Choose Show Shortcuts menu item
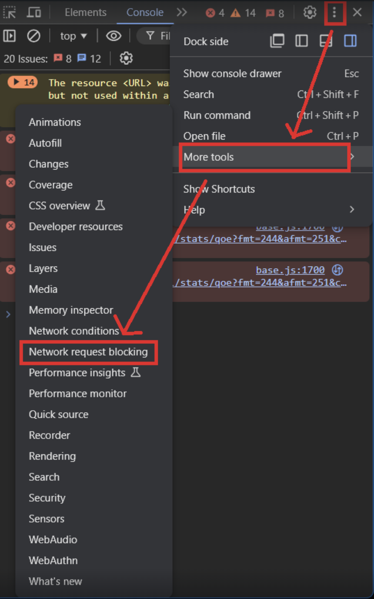374x599 pixels. click(x=271, y=189)
